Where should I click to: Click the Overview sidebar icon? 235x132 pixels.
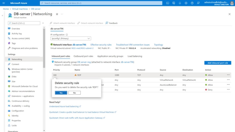tap(9, 29)
